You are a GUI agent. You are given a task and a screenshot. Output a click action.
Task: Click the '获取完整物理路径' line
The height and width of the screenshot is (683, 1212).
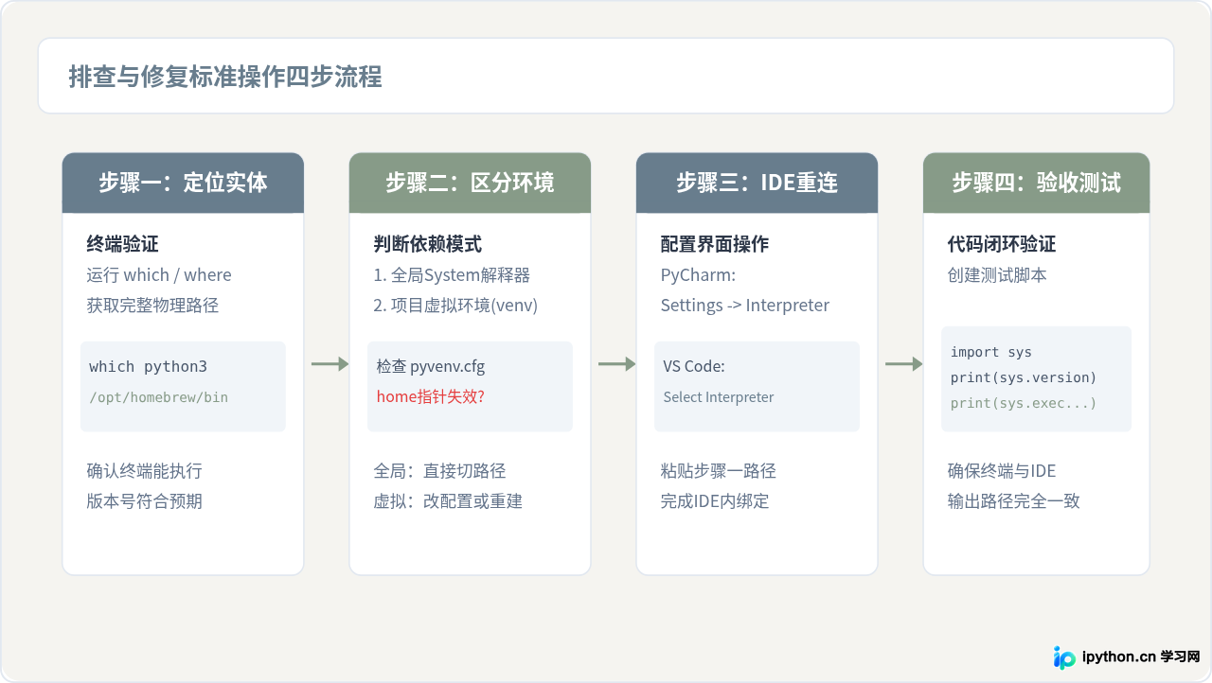point(152,305)
